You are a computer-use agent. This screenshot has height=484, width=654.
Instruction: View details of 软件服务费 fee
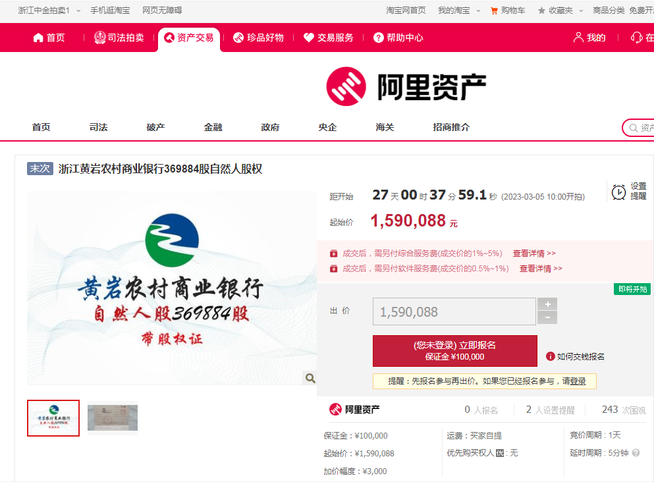point(541,269)
